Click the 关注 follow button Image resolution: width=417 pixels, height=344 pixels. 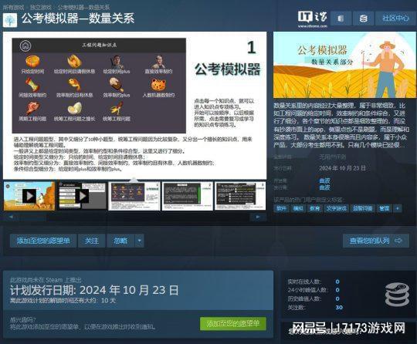91,241
